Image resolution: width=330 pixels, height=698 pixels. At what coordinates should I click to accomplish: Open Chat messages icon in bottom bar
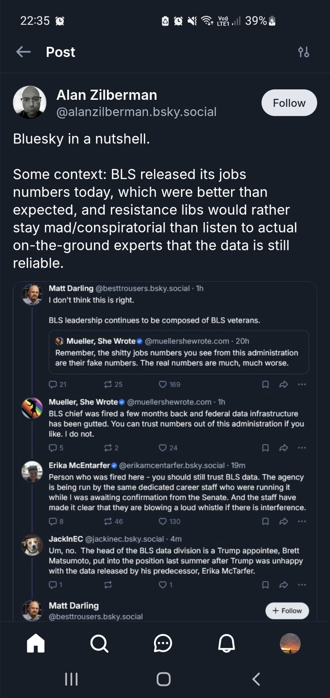pyautogui.click(x=163, y=643)
